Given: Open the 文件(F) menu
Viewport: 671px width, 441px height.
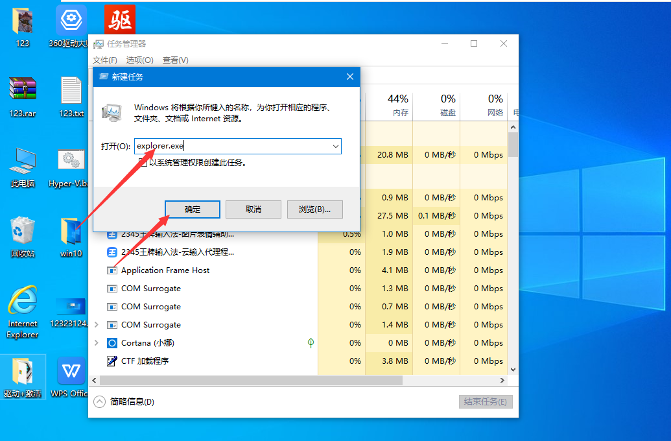Looking at the screenshot, I should (x=105, y=60).
